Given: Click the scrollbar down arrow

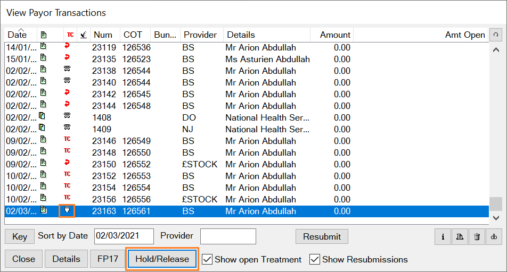Looking at the screenshot, I should click(x=496, y=218).
